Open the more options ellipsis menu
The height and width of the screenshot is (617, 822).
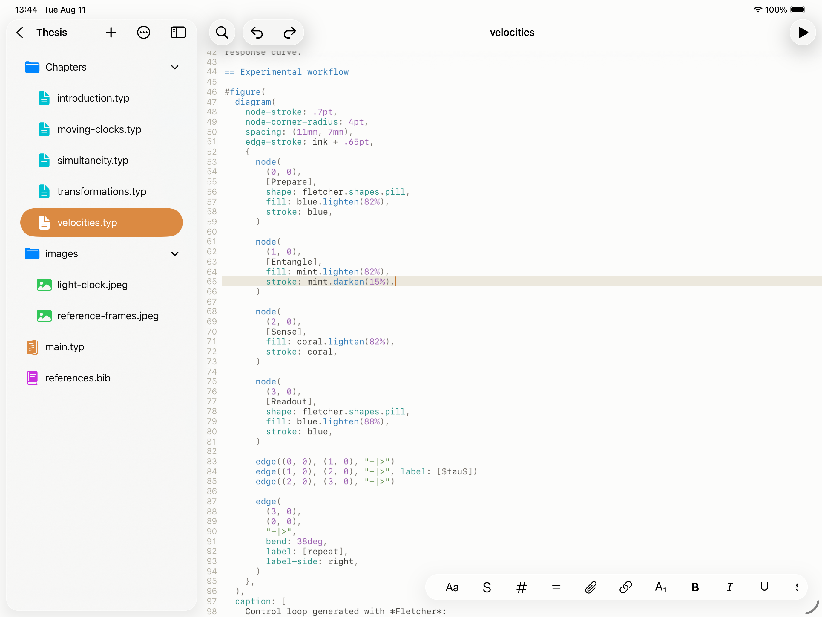tap(143, 32)
